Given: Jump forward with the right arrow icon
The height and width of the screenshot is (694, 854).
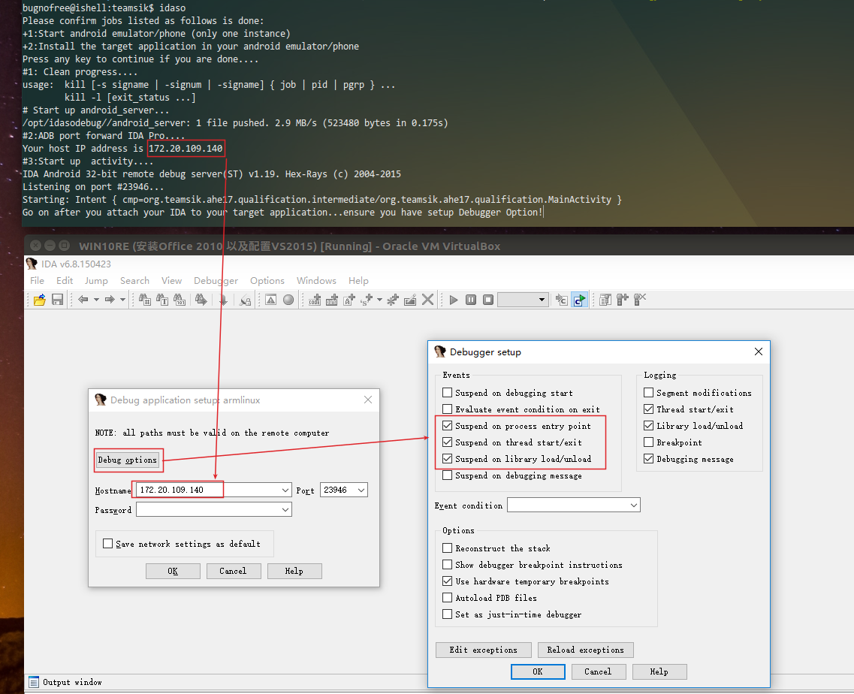Looking at the screenshot, I should click(x=110, y=300).
